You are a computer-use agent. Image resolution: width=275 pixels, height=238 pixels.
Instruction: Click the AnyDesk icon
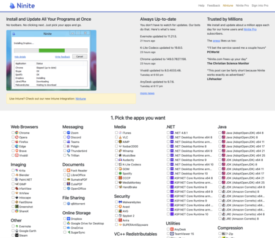(172, 229)
